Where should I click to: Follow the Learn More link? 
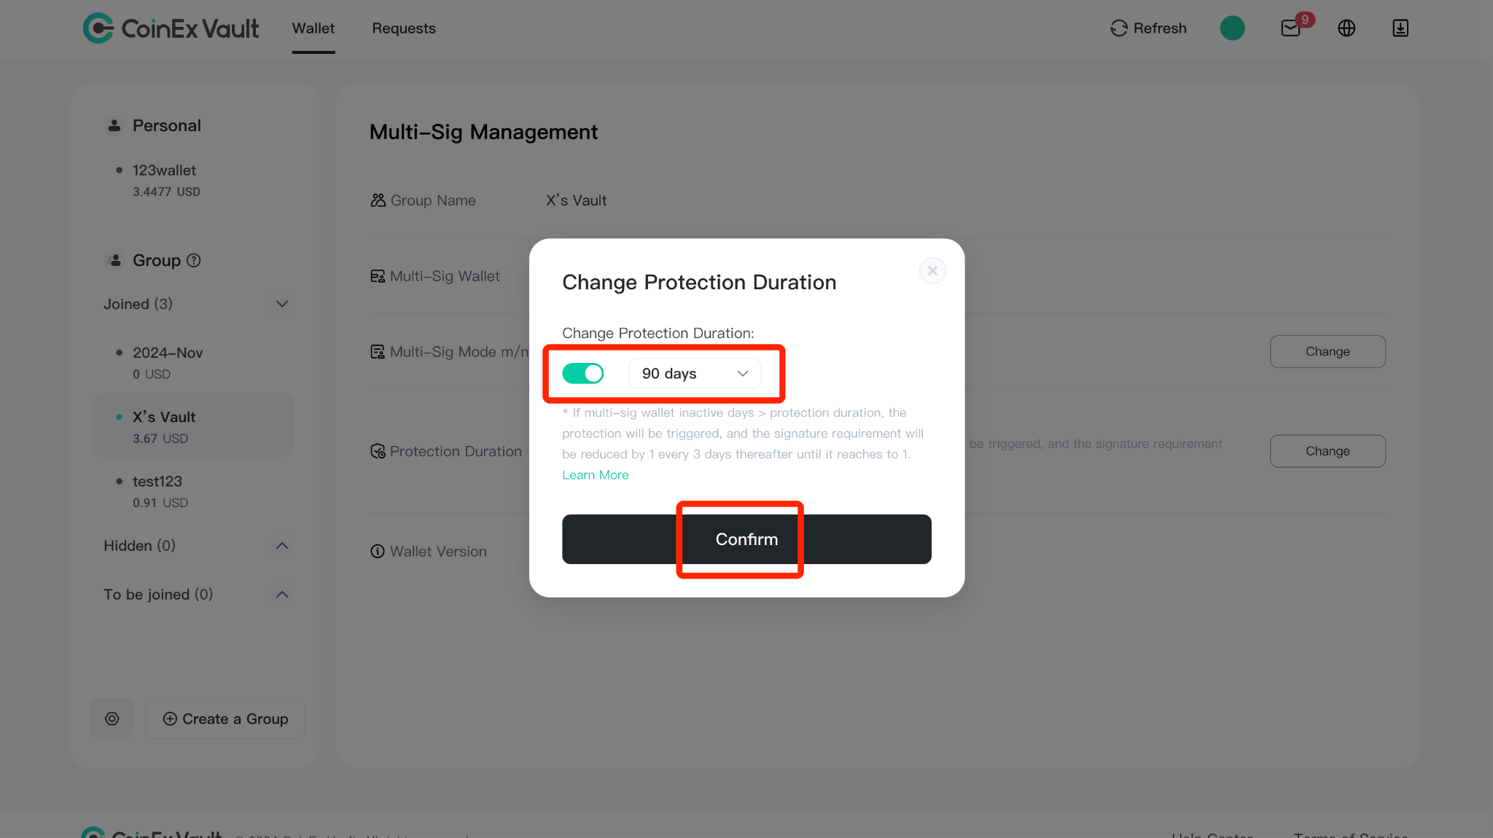[595, 475]
